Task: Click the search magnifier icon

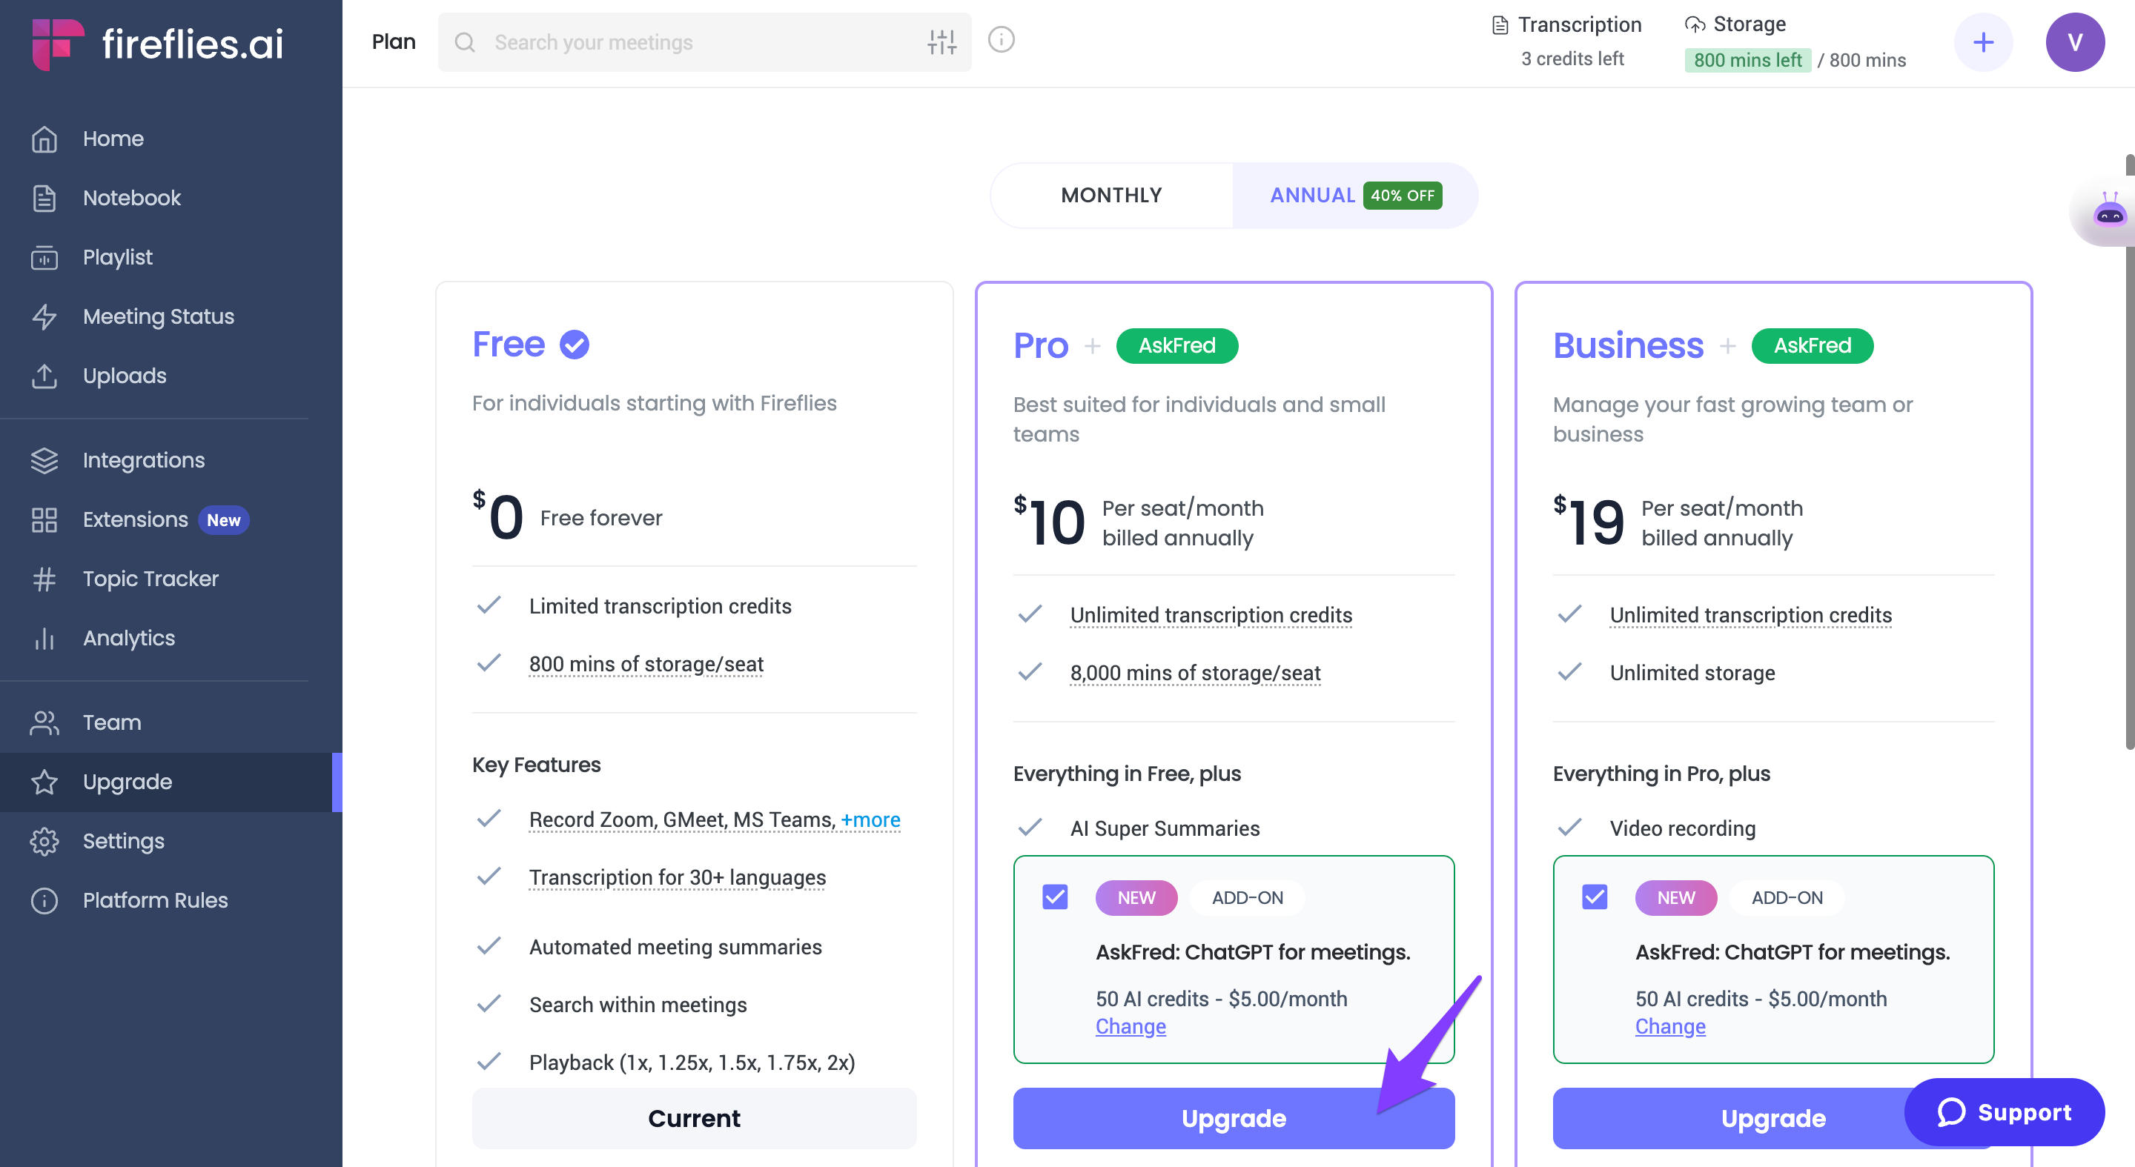Action: click(465, 42)
